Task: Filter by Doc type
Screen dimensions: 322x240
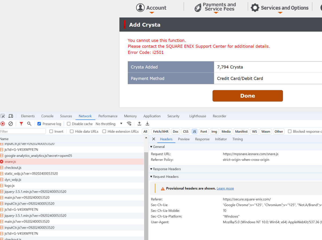Action: pyautogui.click(x=176, y=132)
